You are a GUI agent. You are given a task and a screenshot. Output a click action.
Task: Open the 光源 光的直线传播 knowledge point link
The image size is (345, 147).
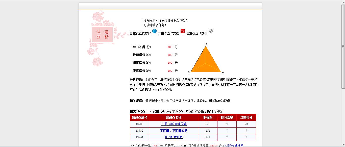[x=174, y=124]
